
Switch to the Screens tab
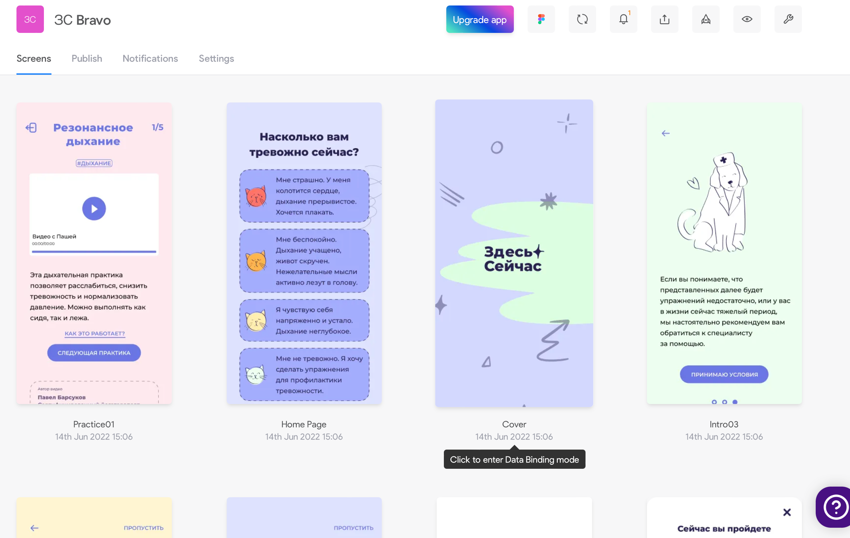point(34,59)
